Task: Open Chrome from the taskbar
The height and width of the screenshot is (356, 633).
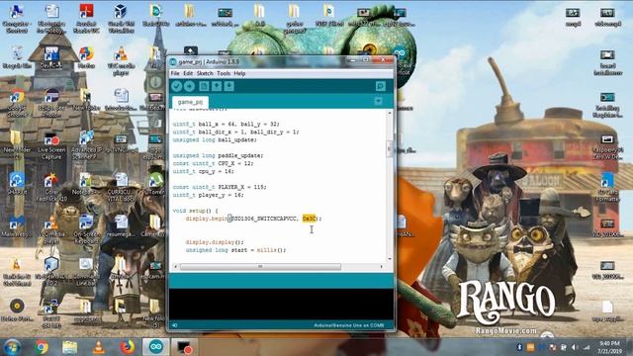Action: point(41,347)
